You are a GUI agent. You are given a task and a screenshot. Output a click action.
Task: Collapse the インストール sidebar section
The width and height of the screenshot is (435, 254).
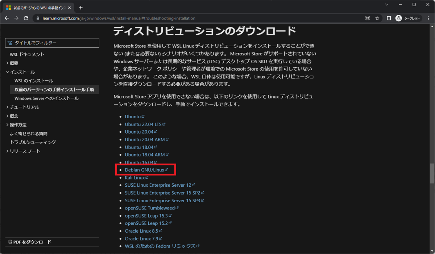pos(20,72)
